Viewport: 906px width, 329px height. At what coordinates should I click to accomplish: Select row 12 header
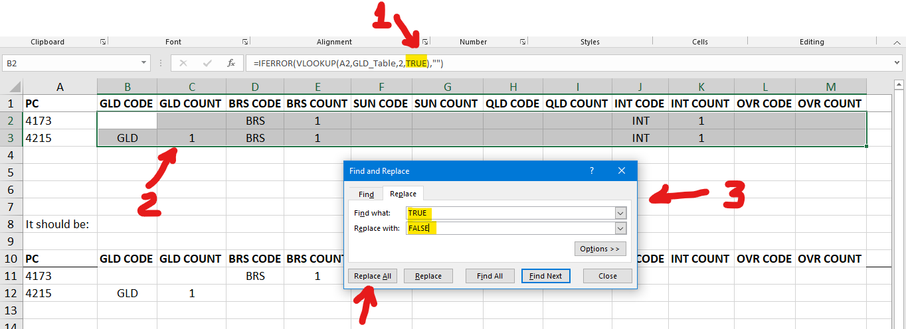pos(11,293)
